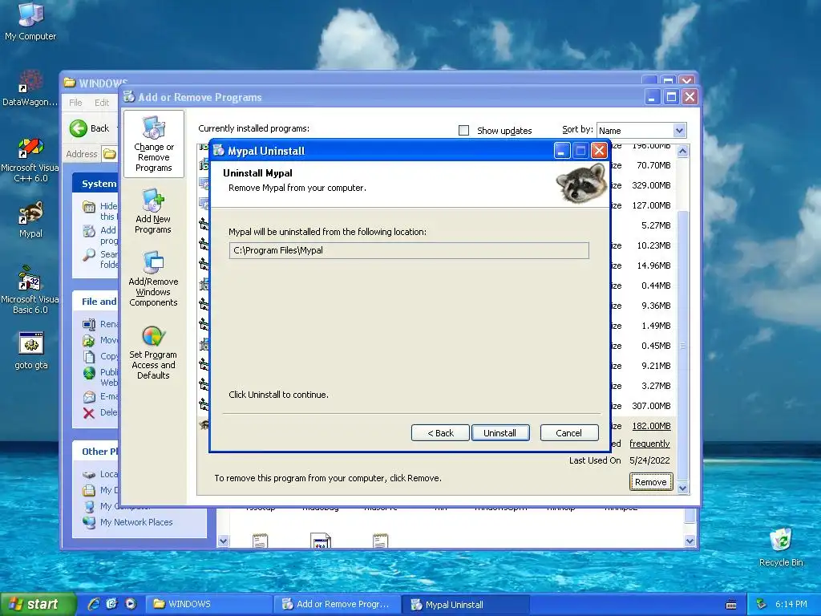This screenshot has height=616, width=821.
Task: Switch to Mypal Uninstall taskbar button
Action: [466, 604]
